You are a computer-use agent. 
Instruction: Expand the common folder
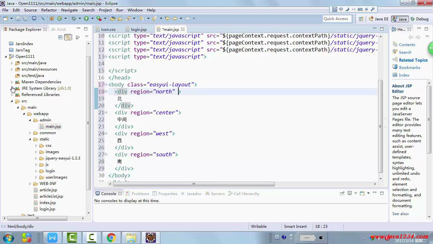pyautogui.click(x=30, y=133)
